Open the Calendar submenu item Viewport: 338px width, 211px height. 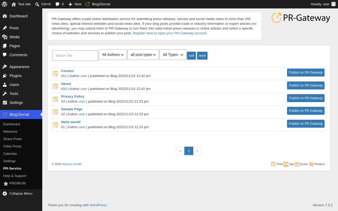click(10, 154)
